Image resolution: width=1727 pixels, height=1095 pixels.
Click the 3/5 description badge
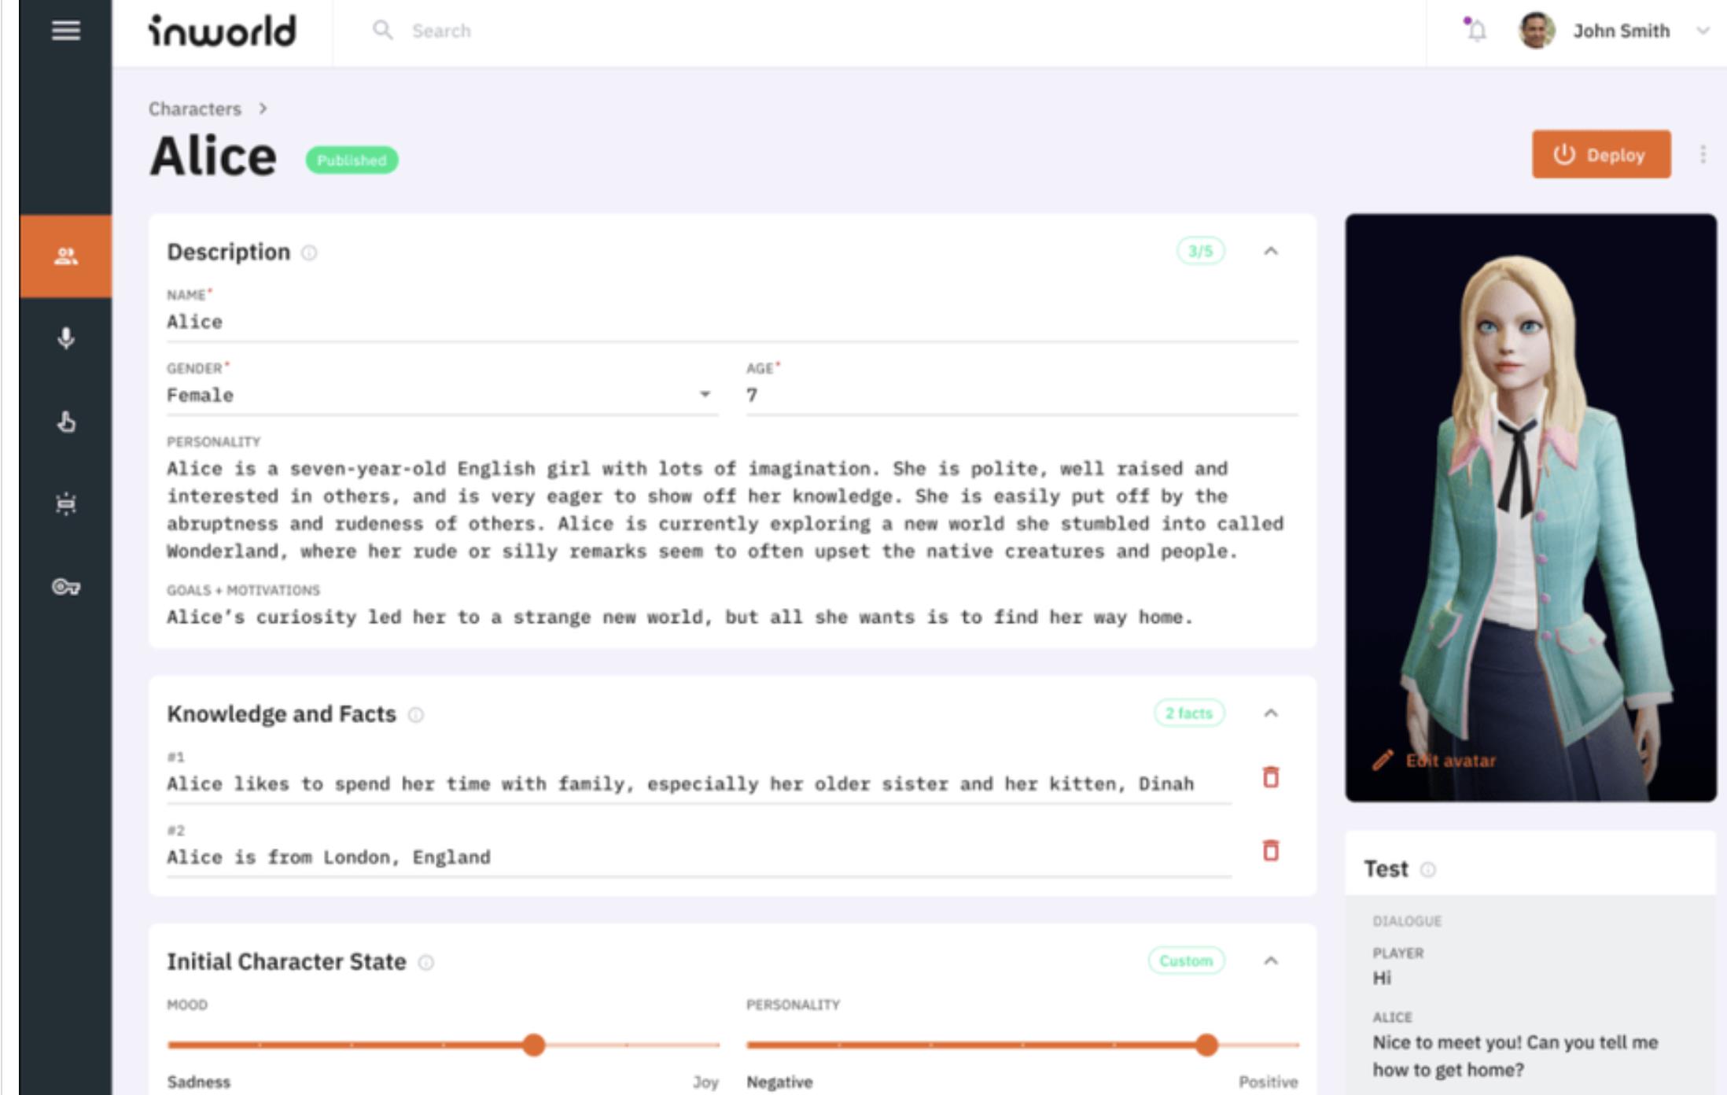(1200, 251)
